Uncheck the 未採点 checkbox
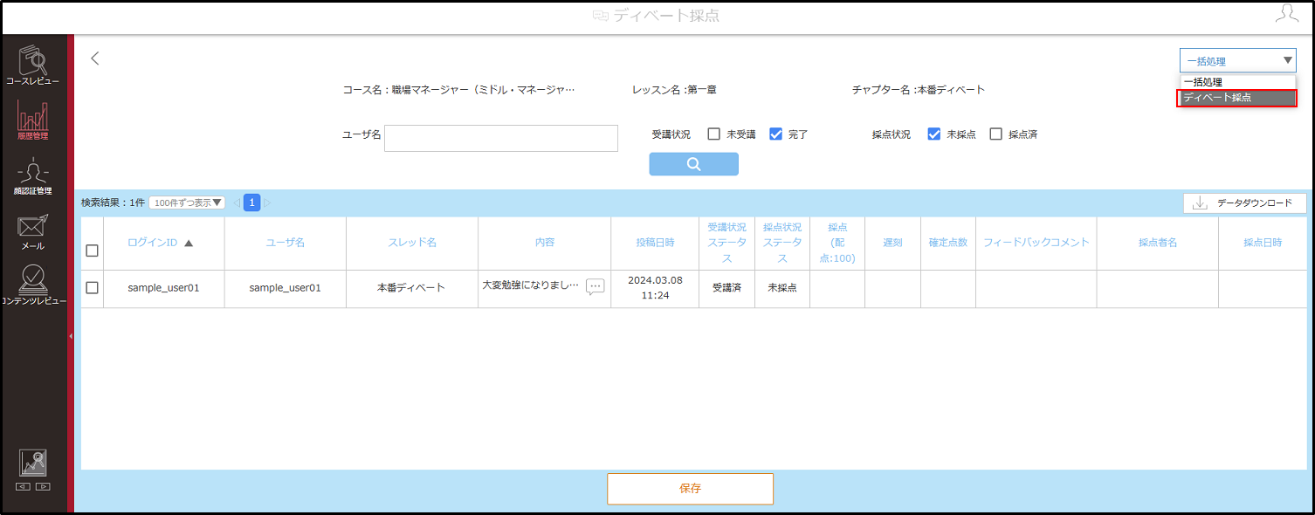This screenshot has height=515, width=1315. [933, 134]
